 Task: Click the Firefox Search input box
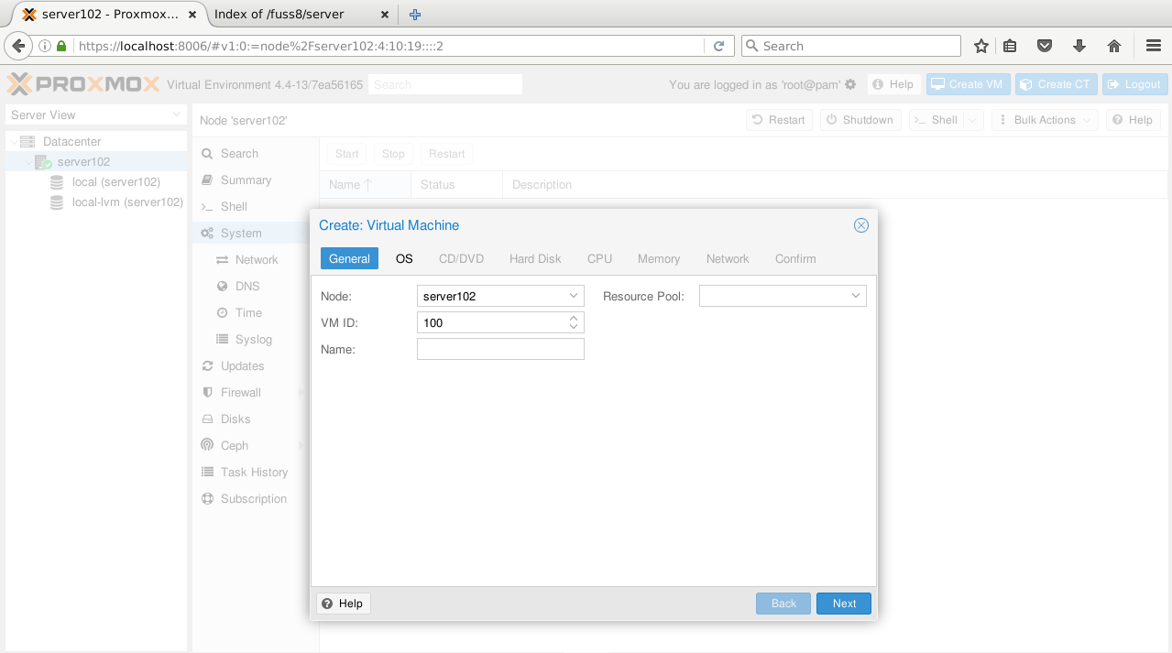tap(850, 46)
